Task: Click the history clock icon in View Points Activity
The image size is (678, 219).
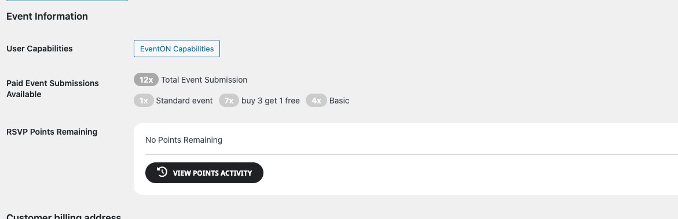Action: pyautogui.click(x=162, y=172)
